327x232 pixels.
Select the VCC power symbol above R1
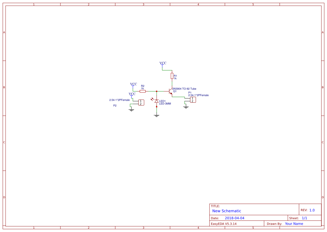(163, 64)
